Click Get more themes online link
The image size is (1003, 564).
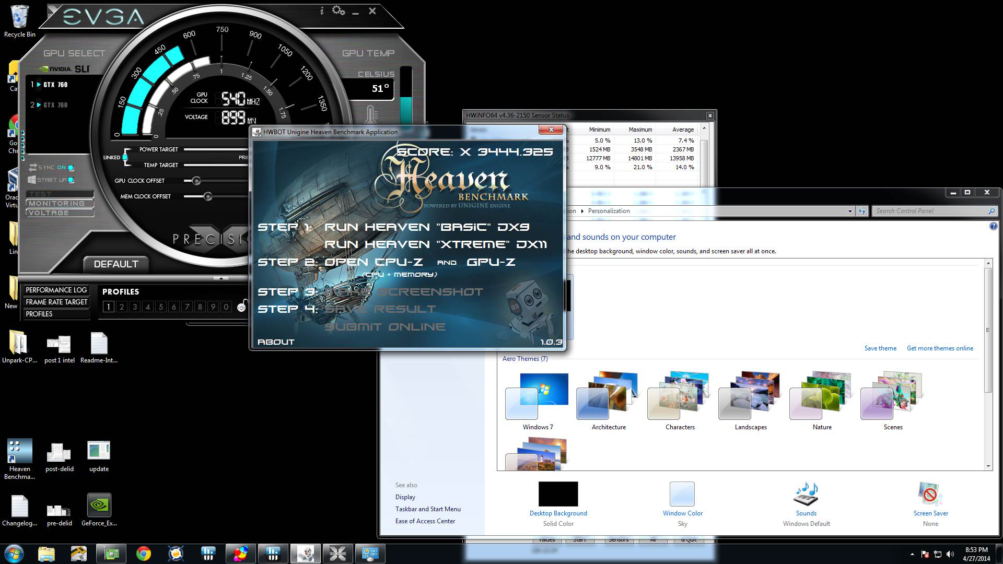[x=940, y=348]
